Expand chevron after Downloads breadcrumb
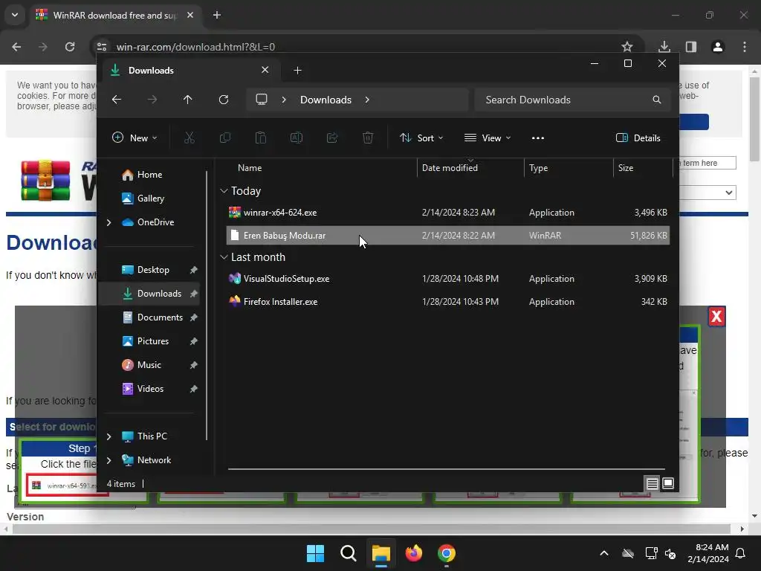The image size is (761, 571). click(367, 100)
